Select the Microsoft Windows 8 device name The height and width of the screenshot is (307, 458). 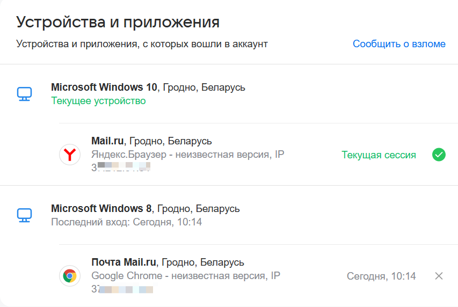101,208
